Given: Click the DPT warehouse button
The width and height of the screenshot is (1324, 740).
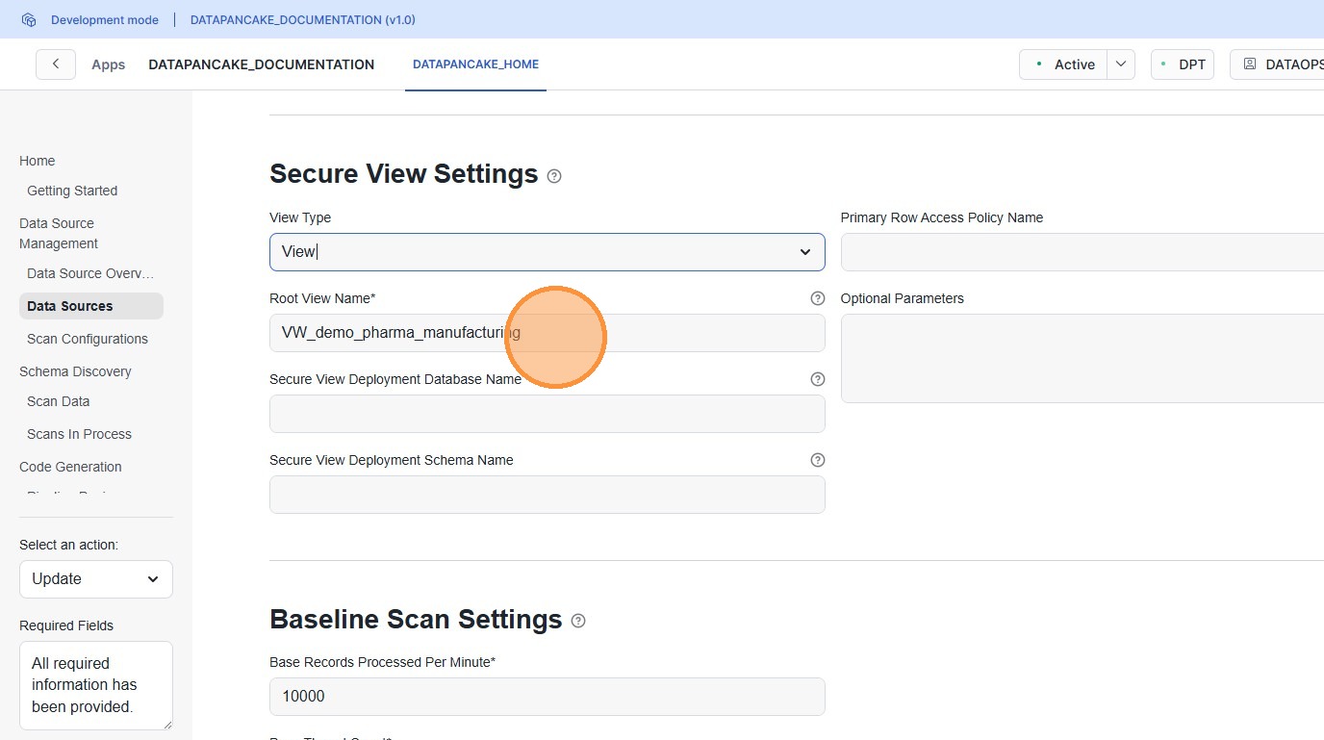Looking at the screenshot, I should tap(1183, 64).
